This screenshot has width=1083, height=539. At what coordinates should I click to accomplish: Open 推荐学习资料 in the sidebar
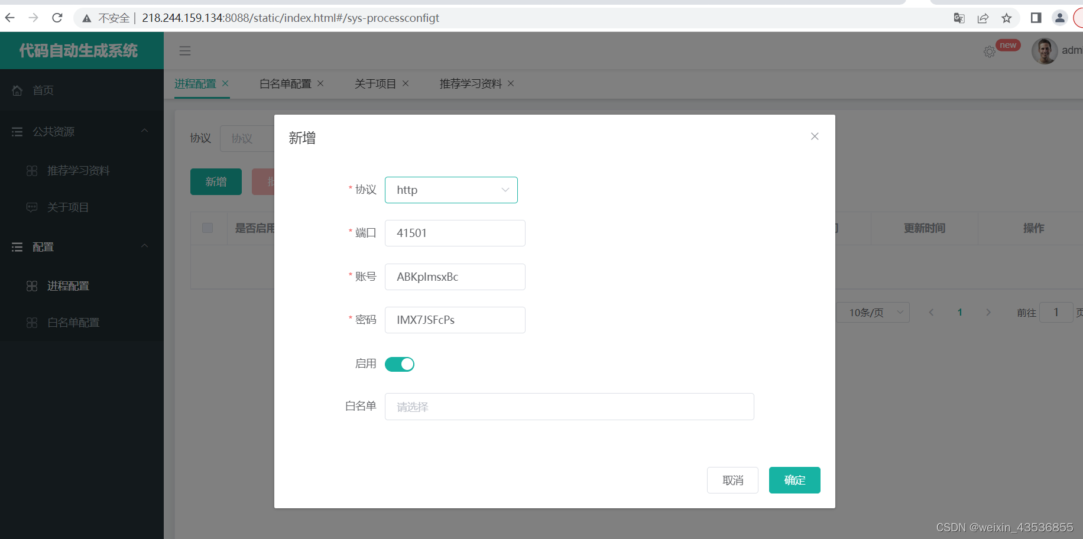[82, 171]
